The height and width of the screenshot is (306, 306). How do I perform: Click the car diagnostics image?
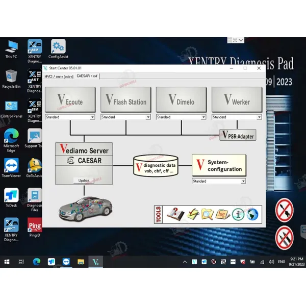tap(86, 209)
